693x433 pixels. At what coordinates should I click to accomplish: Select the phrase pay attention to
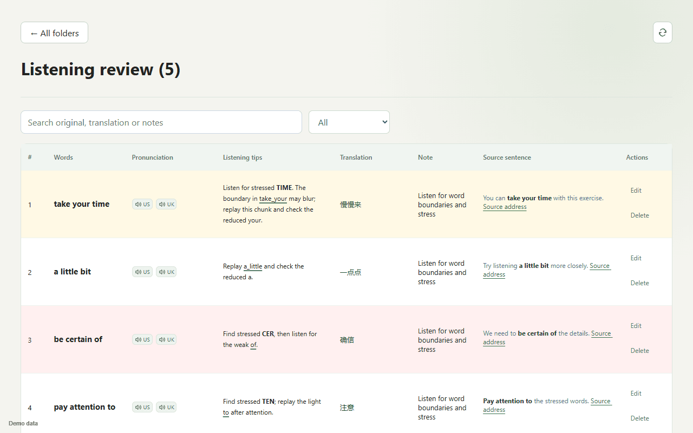(84, 407)
